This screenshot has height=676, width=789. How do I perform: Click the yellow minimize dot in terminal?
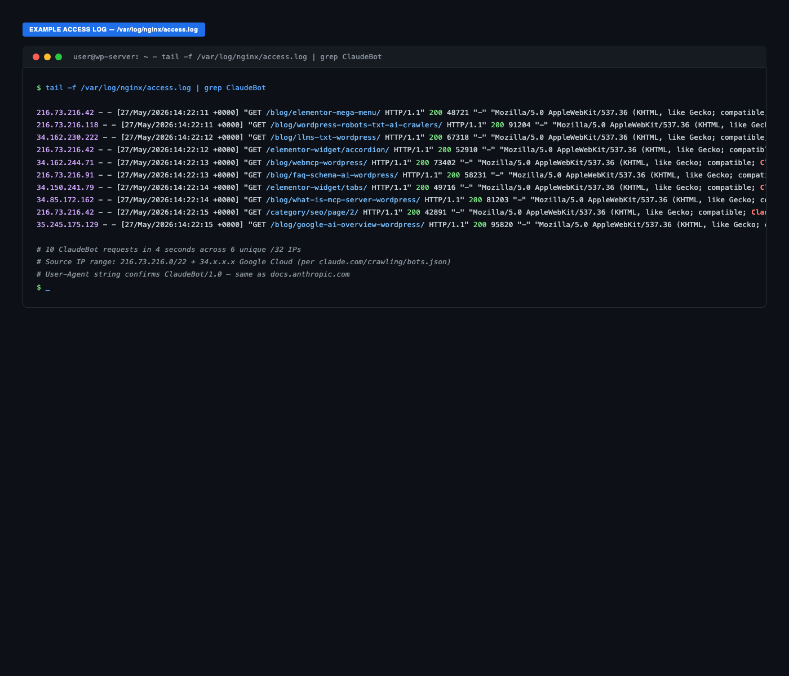tap(47, 57)
